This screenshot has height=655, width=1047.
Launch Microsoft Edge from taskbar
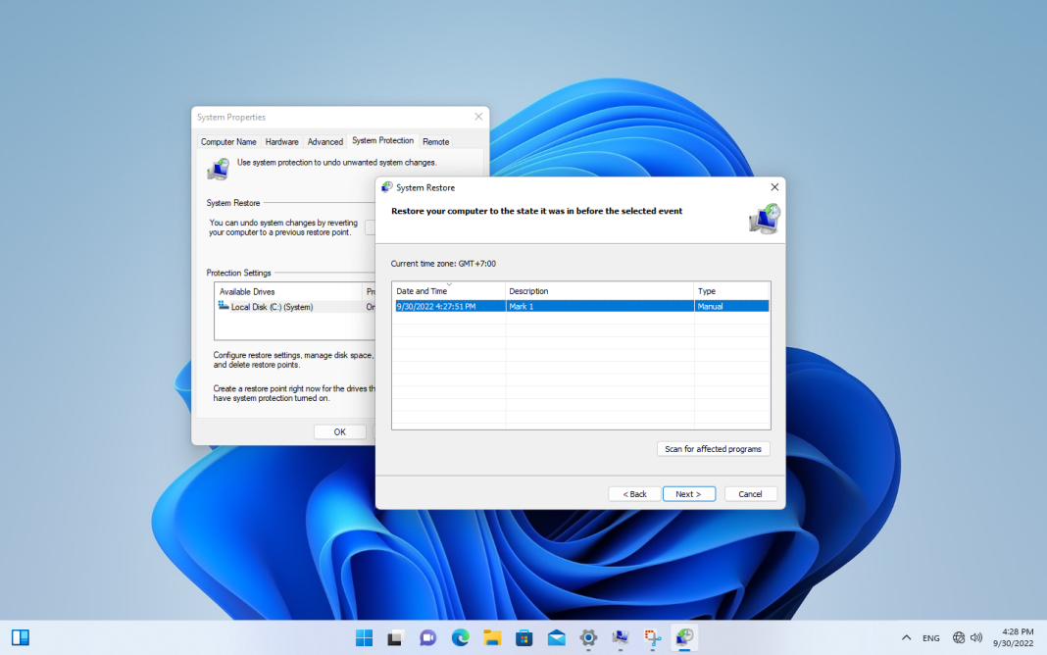(x=460, y=637)
